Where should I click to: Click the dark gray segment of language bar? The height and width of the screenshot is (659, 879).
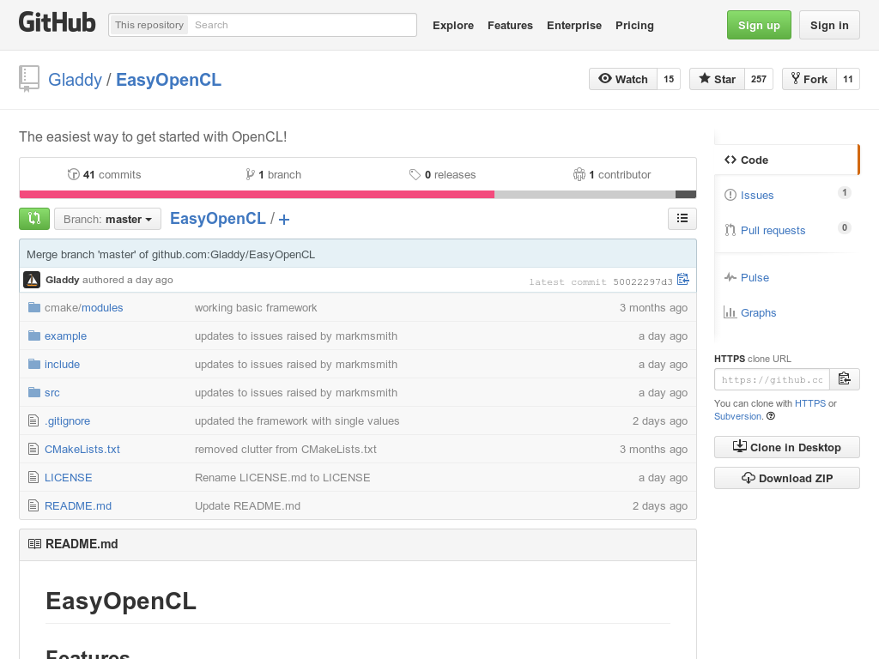(x=686, y=195)
